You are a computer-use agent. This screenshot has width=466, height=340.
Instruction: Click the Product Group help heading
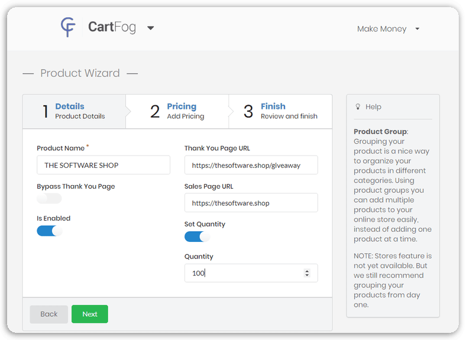pyautogui.click(x=381, y=131)
